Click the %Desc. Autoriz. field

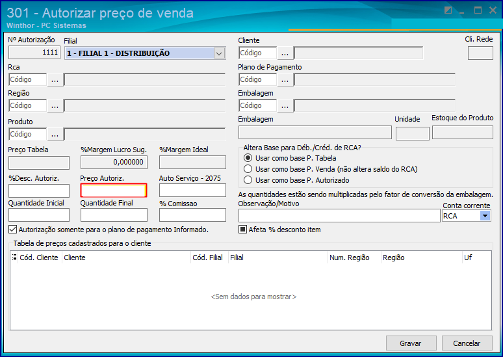(x=39, y=191)
